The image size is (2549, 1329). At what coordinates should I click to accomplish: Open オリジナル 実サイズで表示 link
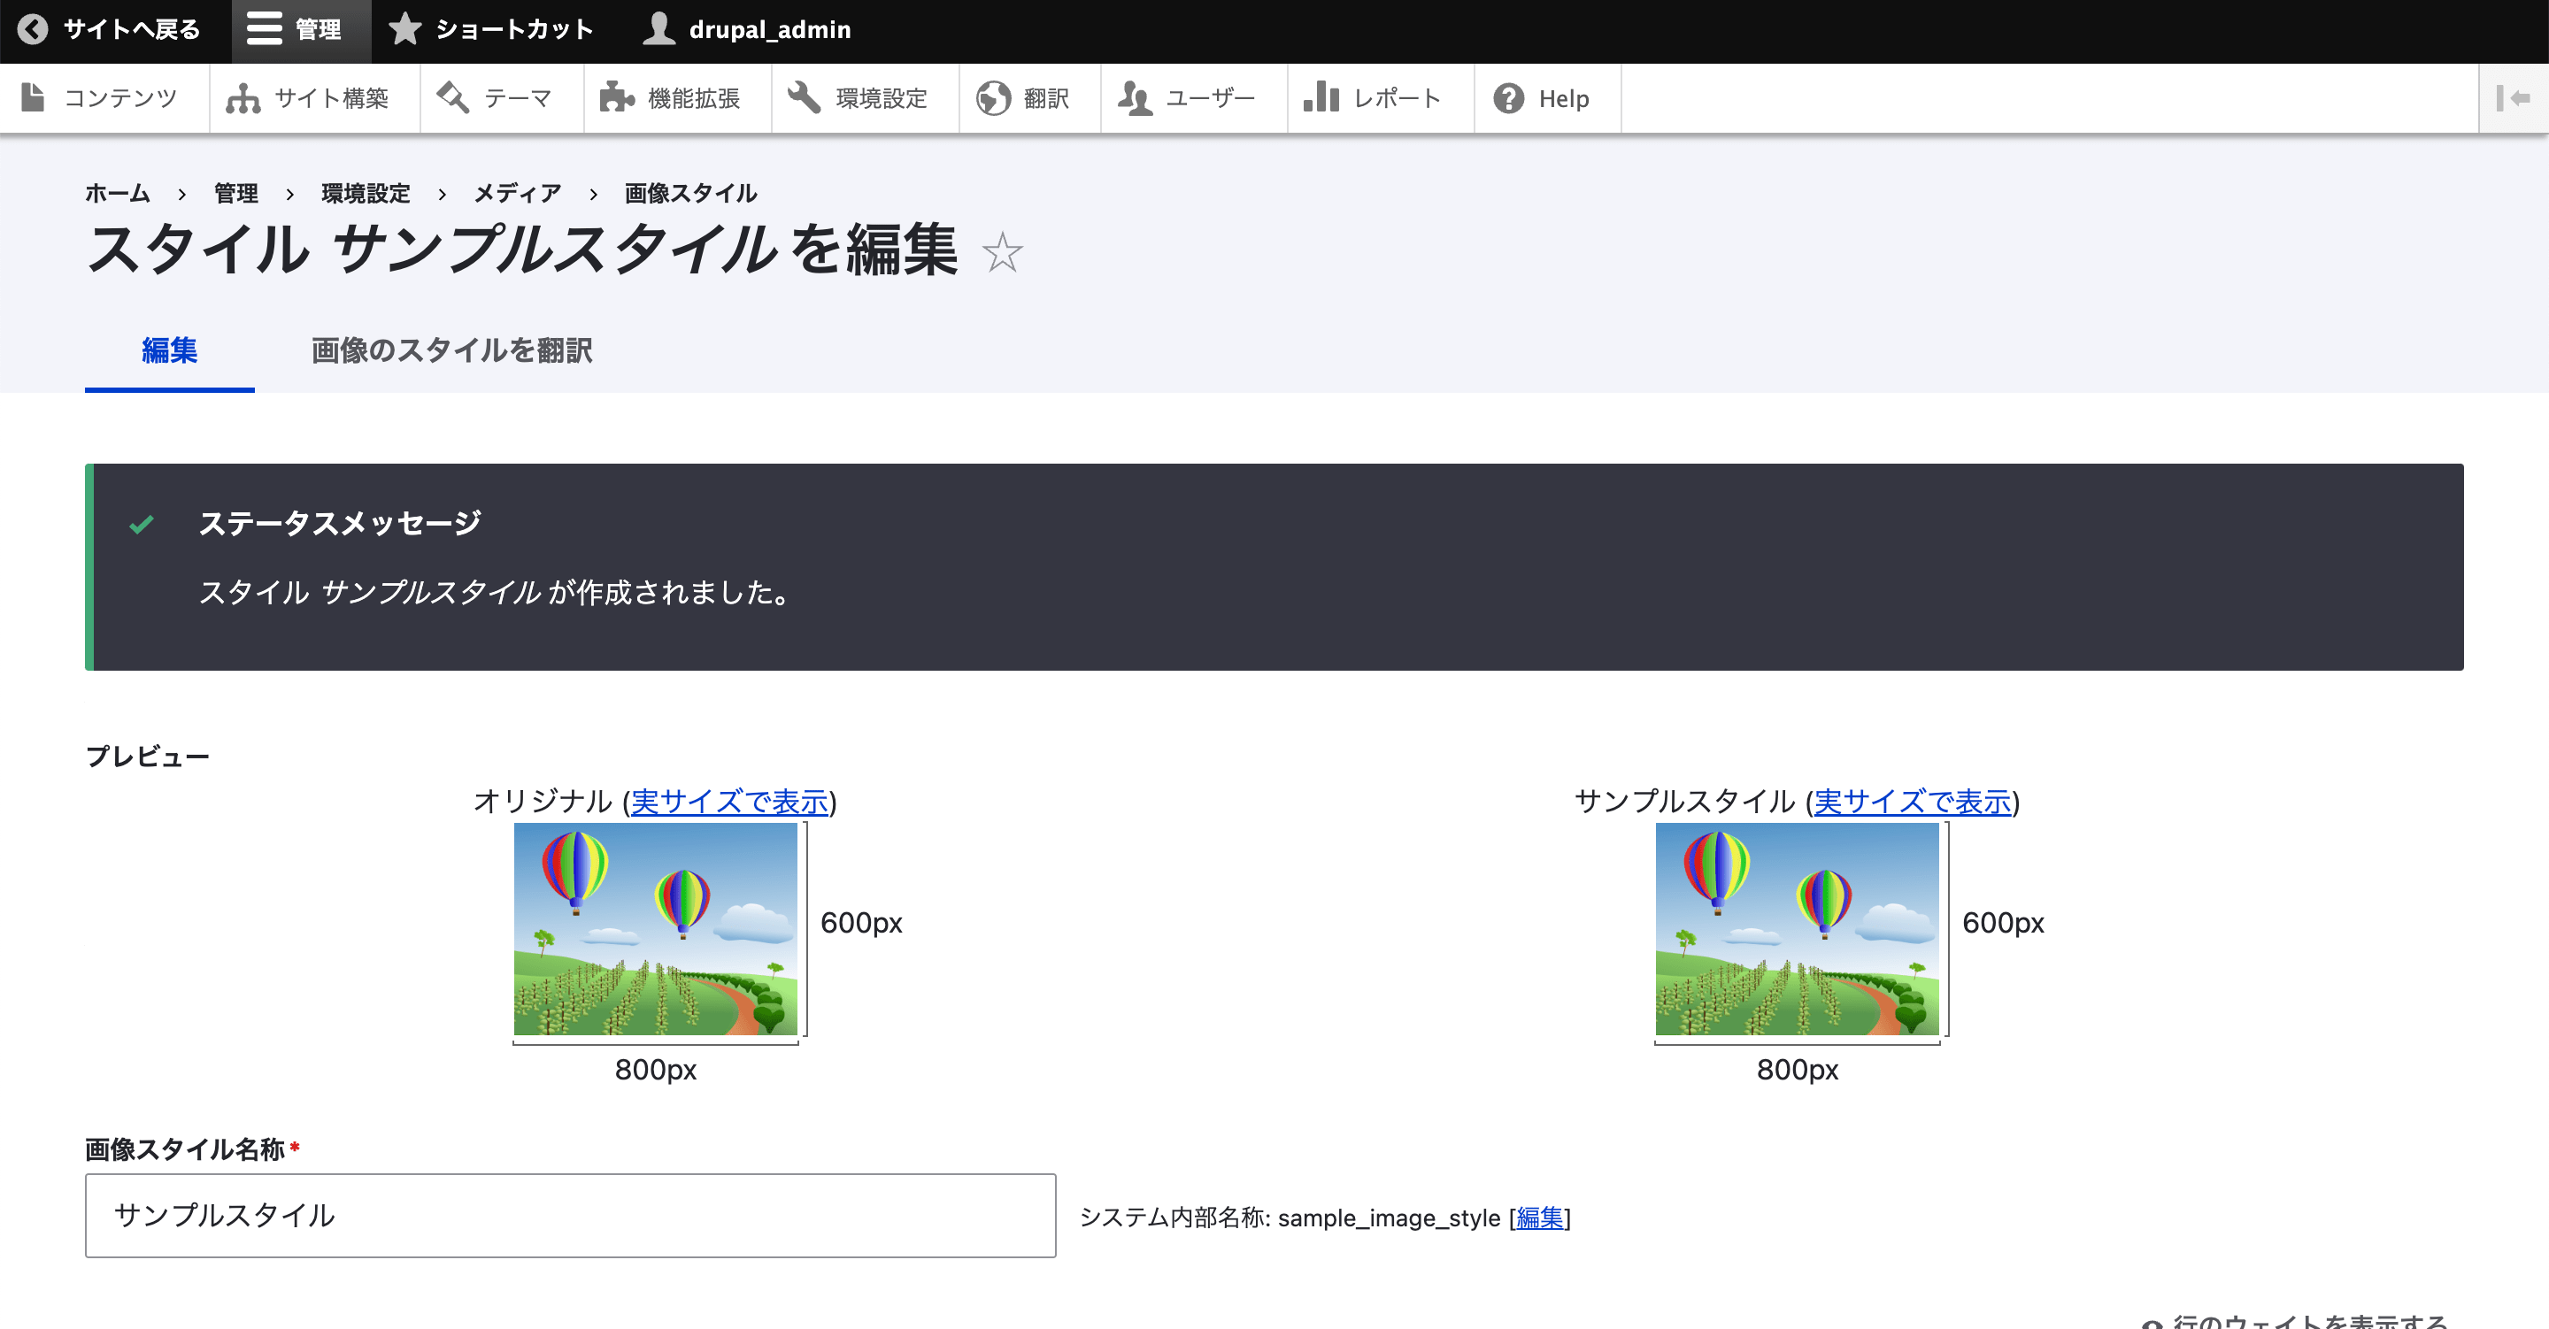729,802
